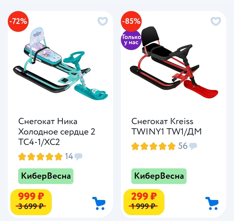This screenshot has height=221, width=234.
Task: Add Ника Холодное сердце sled to favorites
Action: [103, 21]
